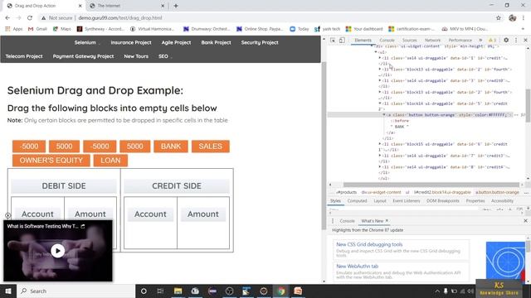Click the address bar URL field
The width and height of the screenshot is (531, 298).
click(267, 17)
